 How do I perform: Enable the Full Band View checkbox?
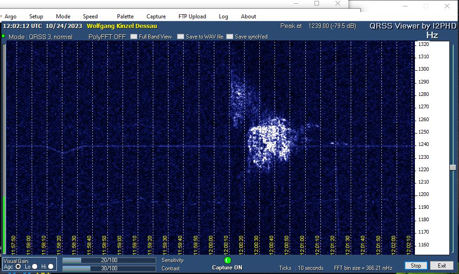[134, 37]
